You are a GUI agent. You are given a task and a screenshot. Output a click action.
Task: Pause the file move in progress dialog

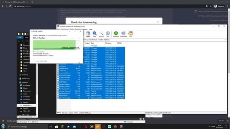(73, 38)
